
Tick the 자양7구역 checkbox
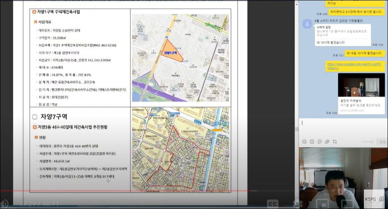(x=35, y=117)
